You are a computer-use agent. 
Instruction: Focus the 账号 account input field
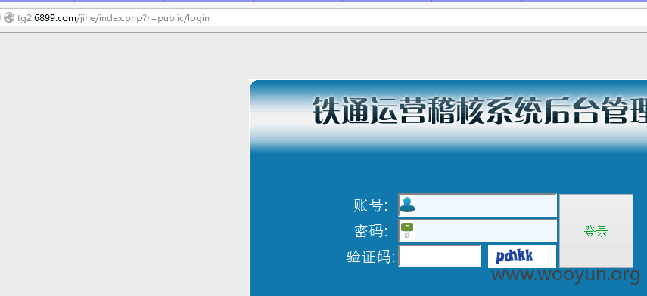[477, 205]
